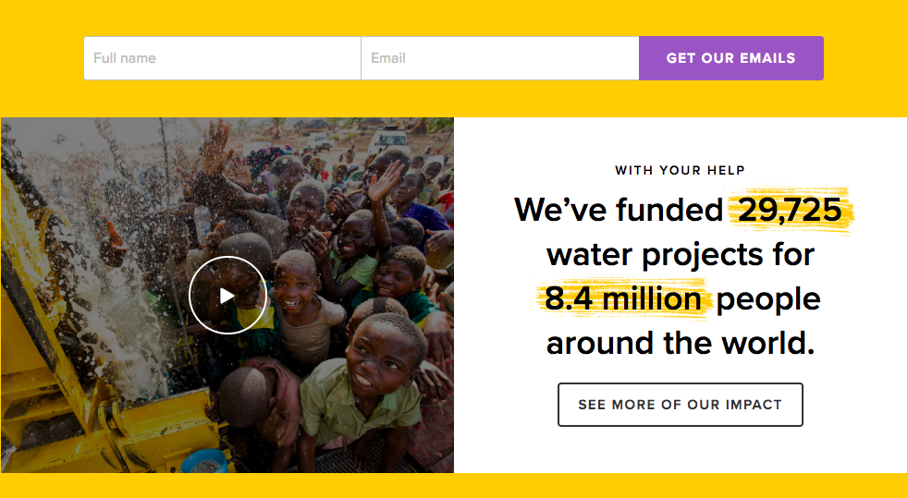Click the "water projects for" headline line

[681, 255]
